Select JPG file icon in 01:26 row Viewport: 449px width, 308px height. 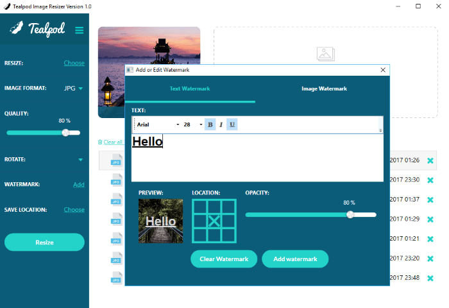(117, 160)
